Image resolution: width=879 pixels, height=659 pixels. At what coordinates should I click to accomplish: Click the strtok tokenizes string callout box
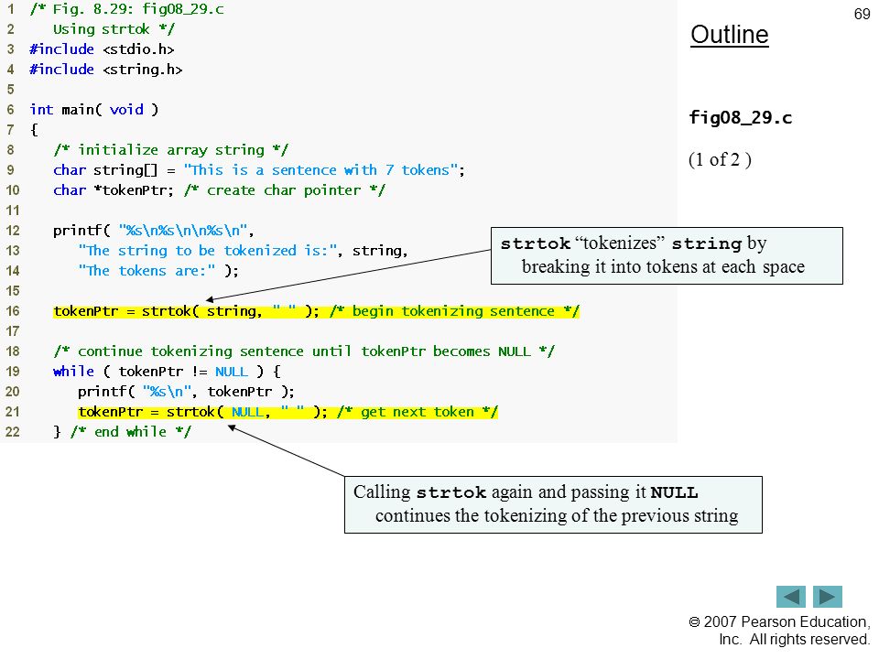coord(667,255)
